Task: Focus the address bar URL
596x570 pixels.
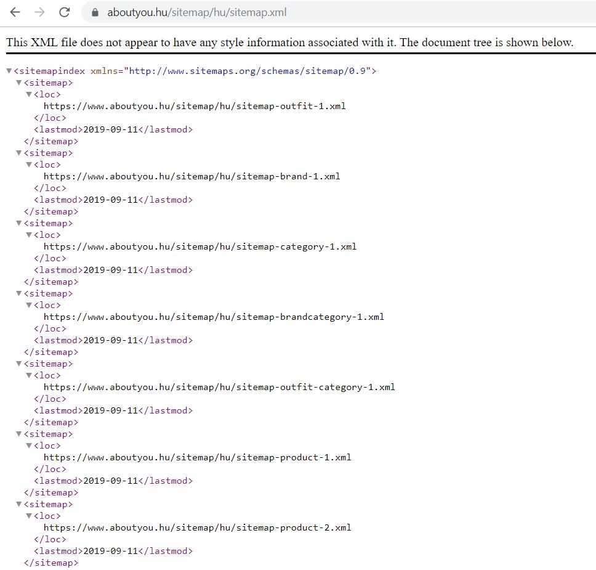Action: pos(197,12)
